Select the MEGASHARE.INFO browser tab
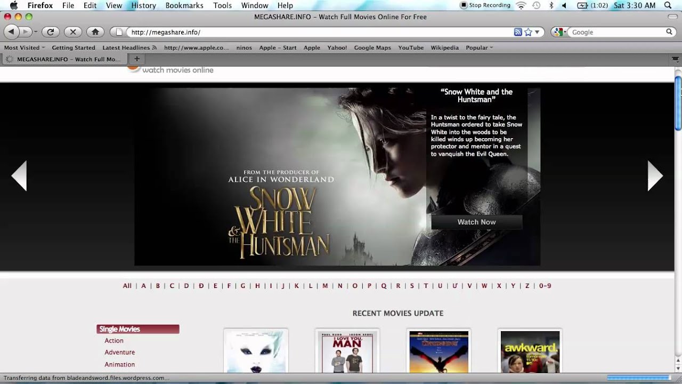This screenshot has height=384, width=682. (64, 59)
